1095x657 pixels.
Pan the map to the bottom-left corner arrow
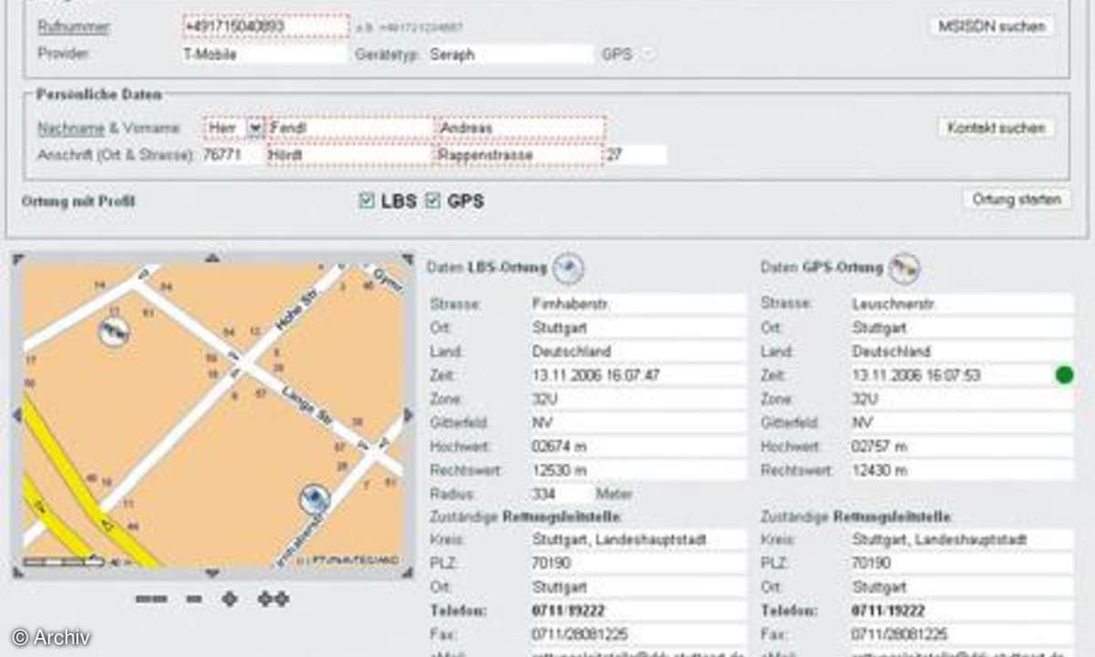pyautogui.click(x=17, y=572)
